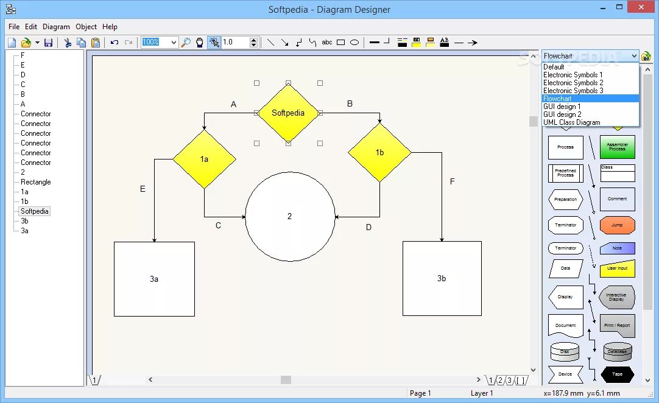
Task: Select the Text tool labeled abc
Action: (327, 42)
